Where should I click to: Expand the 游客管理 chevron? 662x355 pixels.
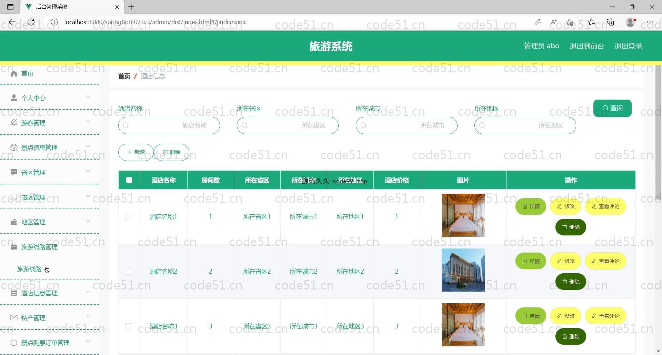[88, 122]
